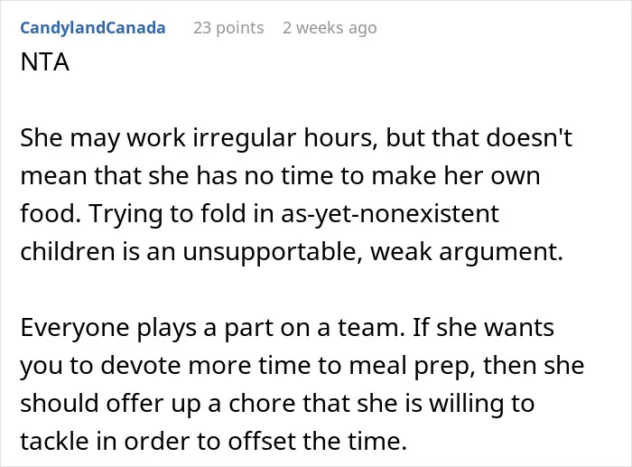
Task: Click the NTA verdict text
Action: click(x=45, y=62)
